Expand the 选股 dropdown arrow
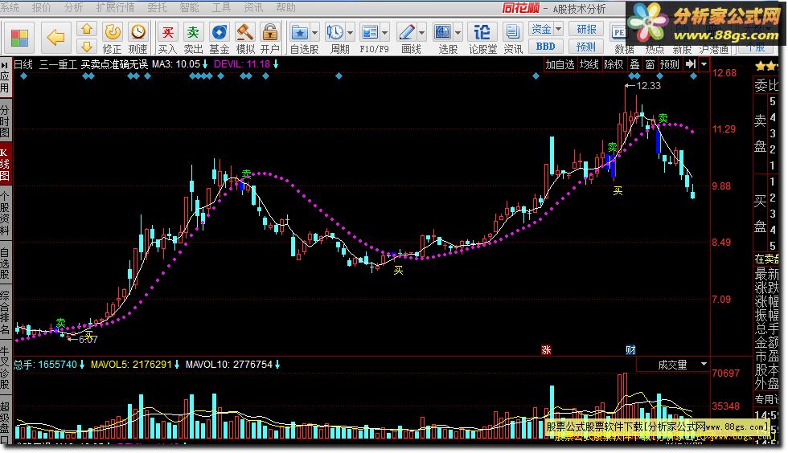The height and width of the screenshot is (453, 788). (x=458, y=33)
